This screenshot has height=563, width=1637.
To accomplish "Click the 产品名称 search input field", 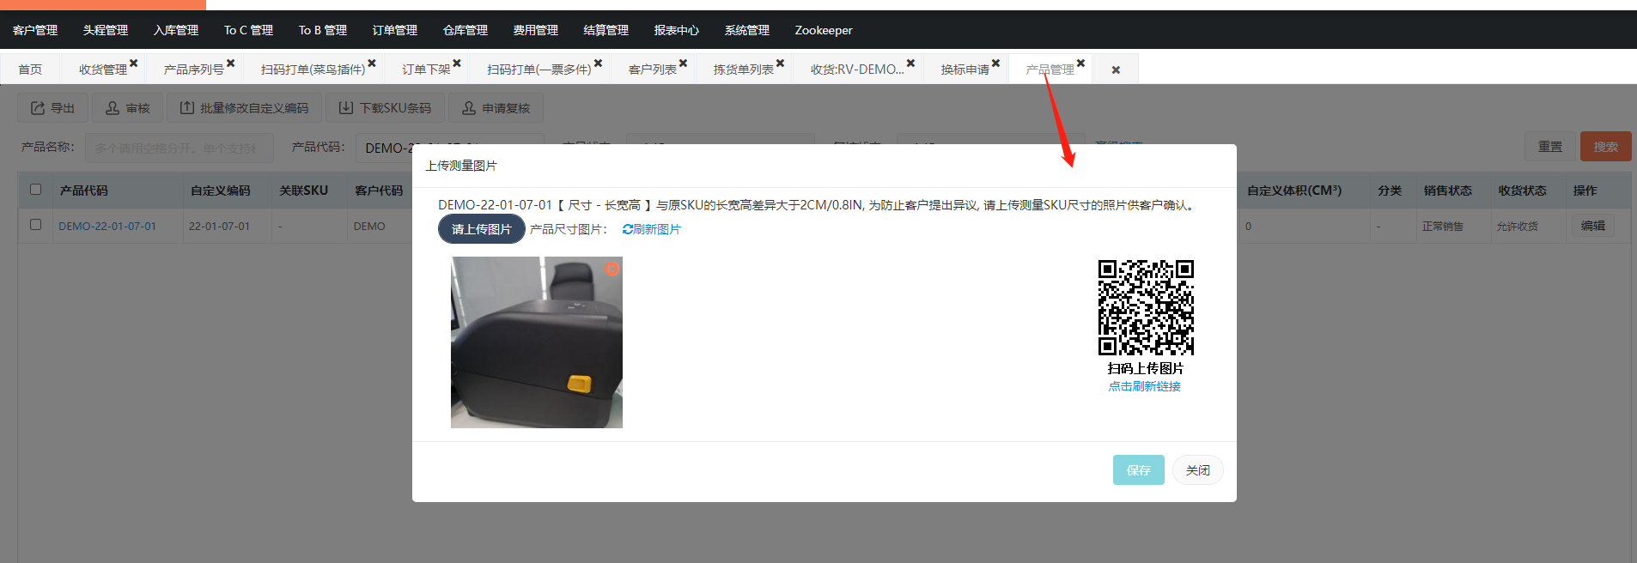I will (x=178, y=148).
